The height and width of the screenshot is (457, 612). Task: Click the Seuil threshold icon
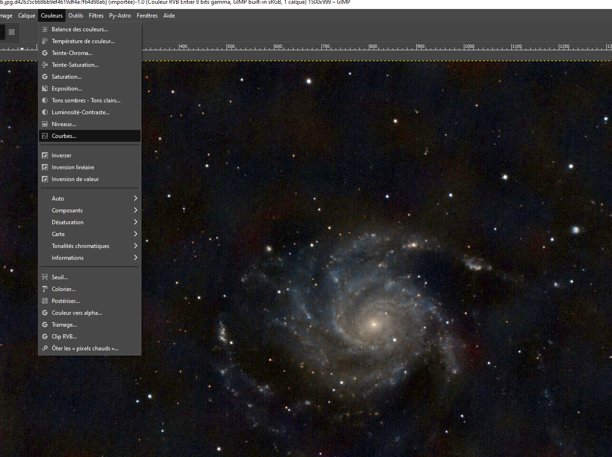45,277
